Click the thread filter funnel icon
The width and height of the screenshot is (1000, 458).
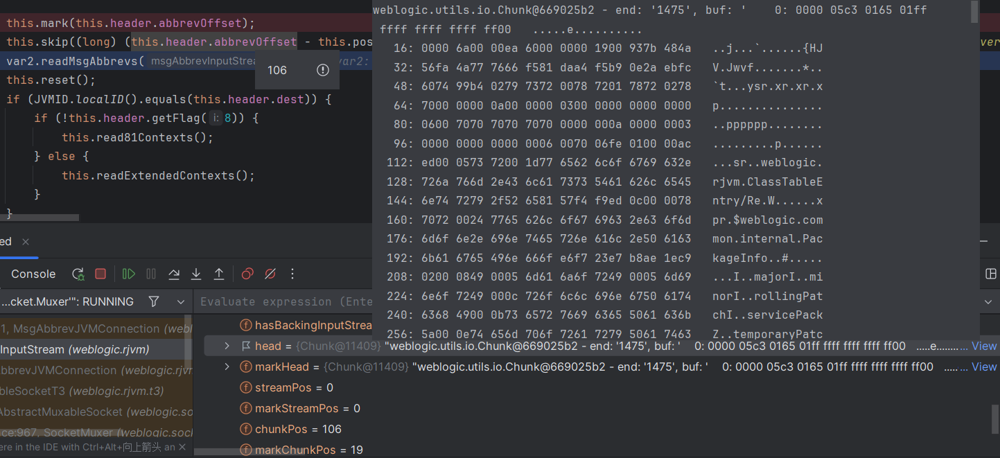(154, 301)
